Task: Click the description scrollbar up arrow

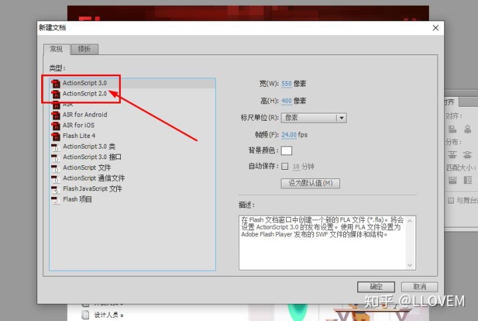Action: [410, 221]
